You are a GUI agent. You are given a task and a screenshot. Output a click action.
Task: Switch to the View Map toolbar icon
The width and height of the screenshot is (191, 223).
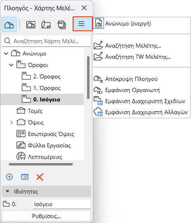[x=31, y=25]
